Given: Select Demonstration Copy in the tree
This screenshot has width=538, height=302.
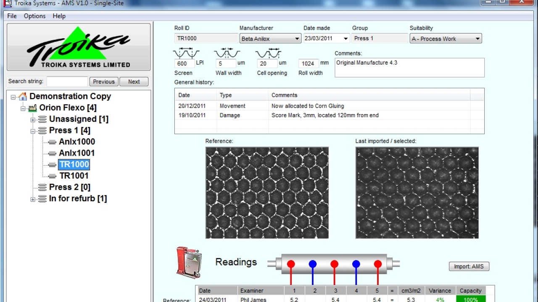Looking at the screenshot, I should point(70,96).
